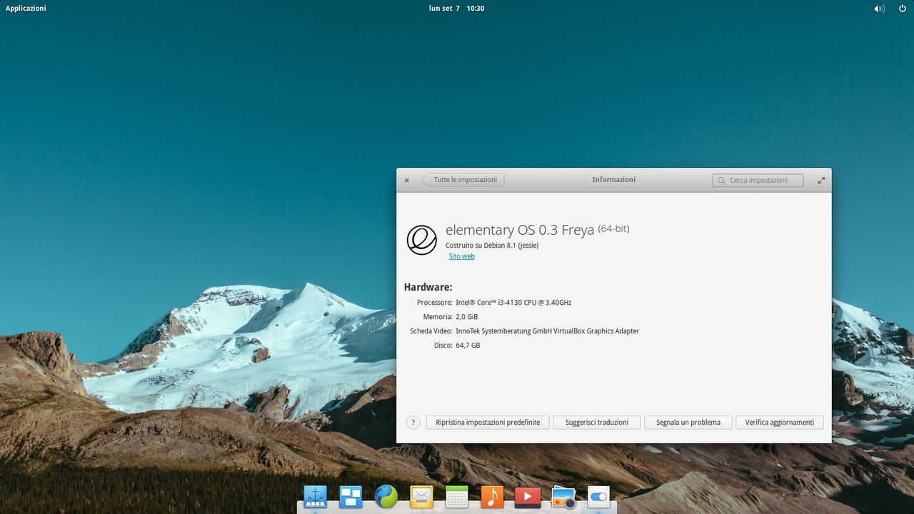Open the Mail app in dock
The image size is (914, 514).
(x=421, y=496)
